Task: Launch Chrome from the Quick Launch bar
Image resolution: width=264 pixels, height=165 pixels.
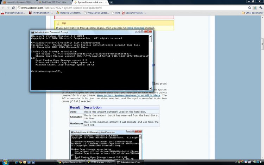Action: coord(20,162)
